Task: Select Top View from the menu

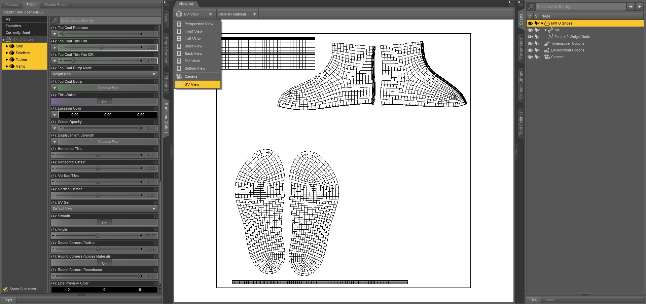Action: pyautogui.click(x=198, y=61)
